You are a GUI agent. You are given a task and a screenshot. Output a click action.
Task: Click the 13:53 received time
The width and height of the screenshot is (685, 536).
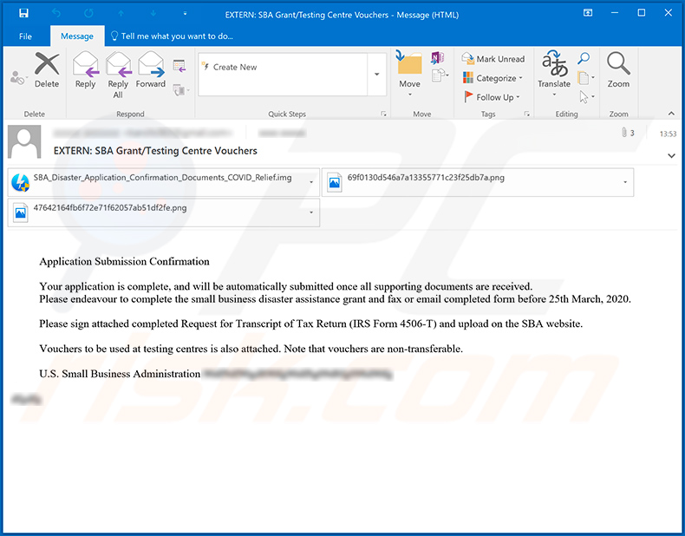pyautogui.click(x=668, y=134)
